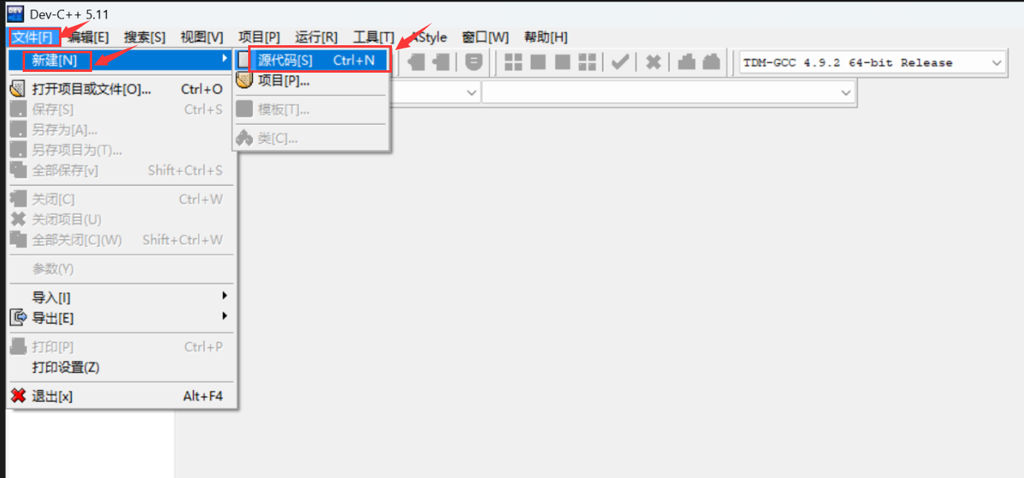Click the shield-shaped toolbar icon
This screenshot has width=1024, height=478.
[x=474, y=62]
